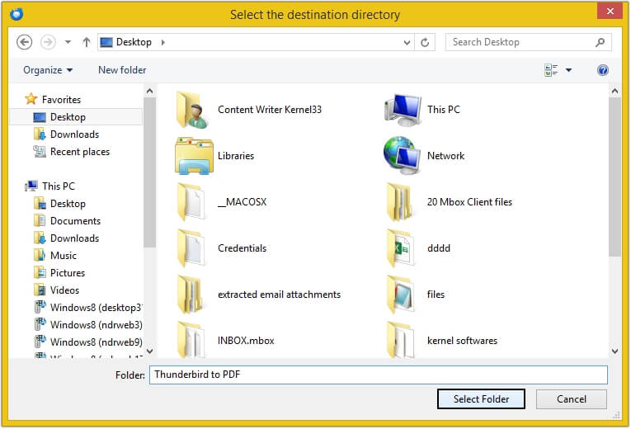Click the sidebar scroll down arrow
The height and width of the screenshot is (429, 631).
[149, 351]
